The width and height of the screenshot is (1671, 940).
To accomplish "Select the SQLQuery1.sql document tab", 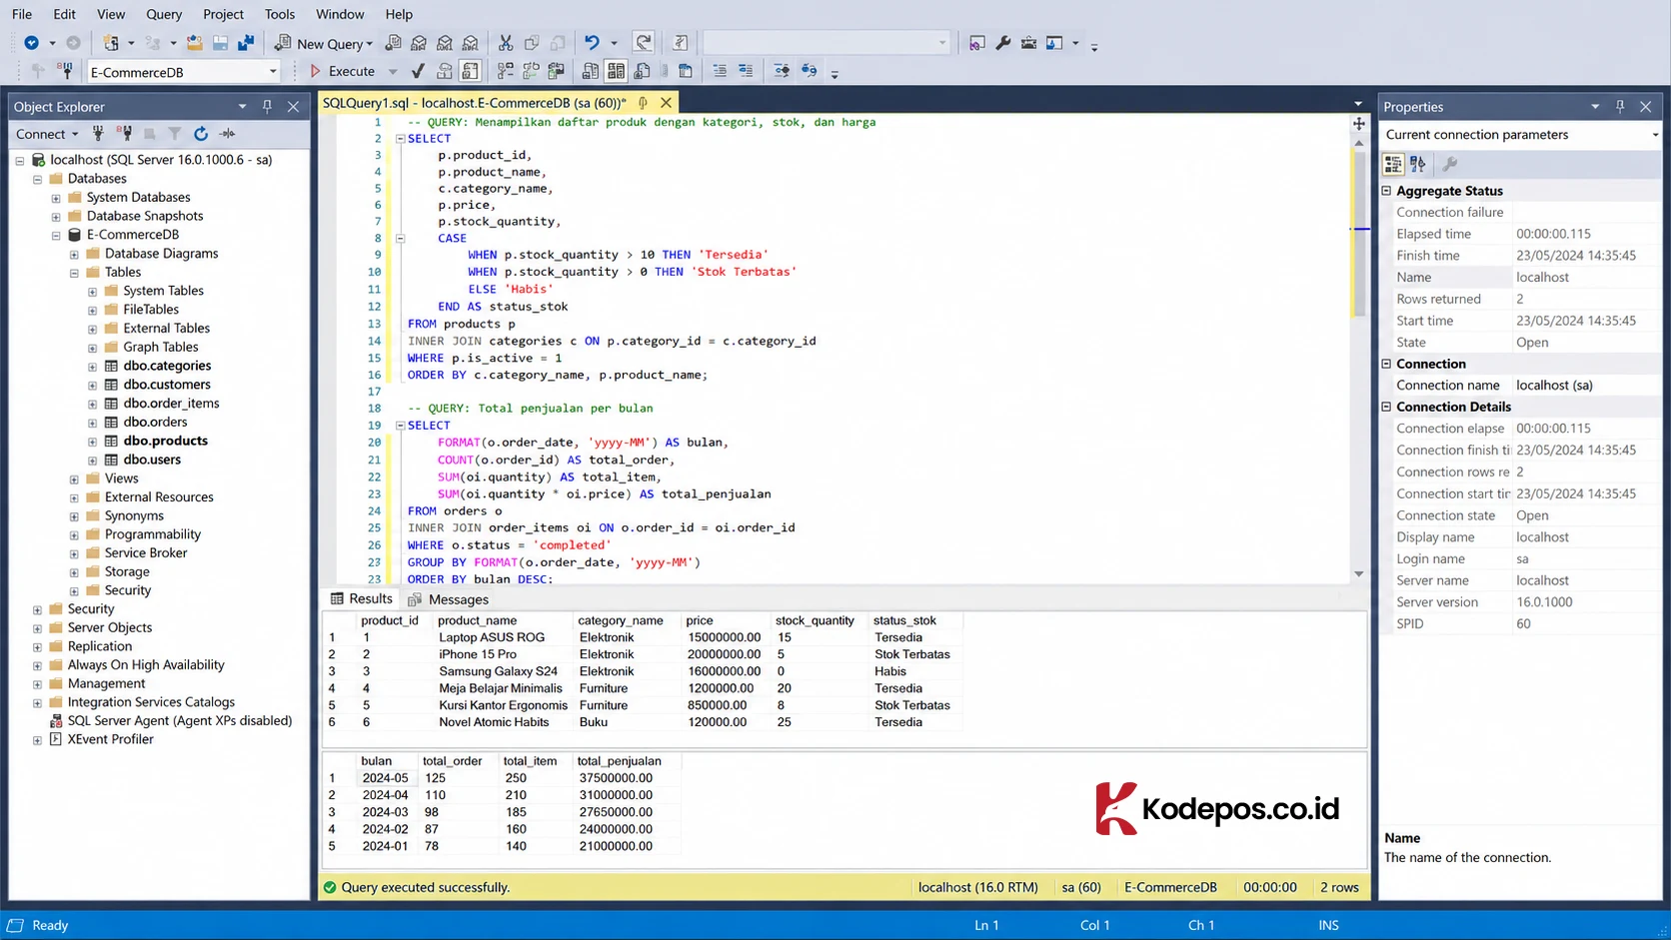I will tap(474, 102).
